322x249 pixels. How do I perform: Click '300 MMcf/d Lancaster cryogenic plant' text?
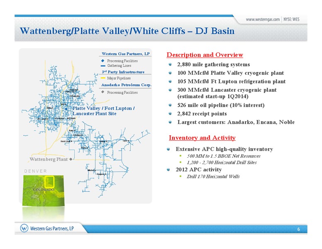point(227,90)
